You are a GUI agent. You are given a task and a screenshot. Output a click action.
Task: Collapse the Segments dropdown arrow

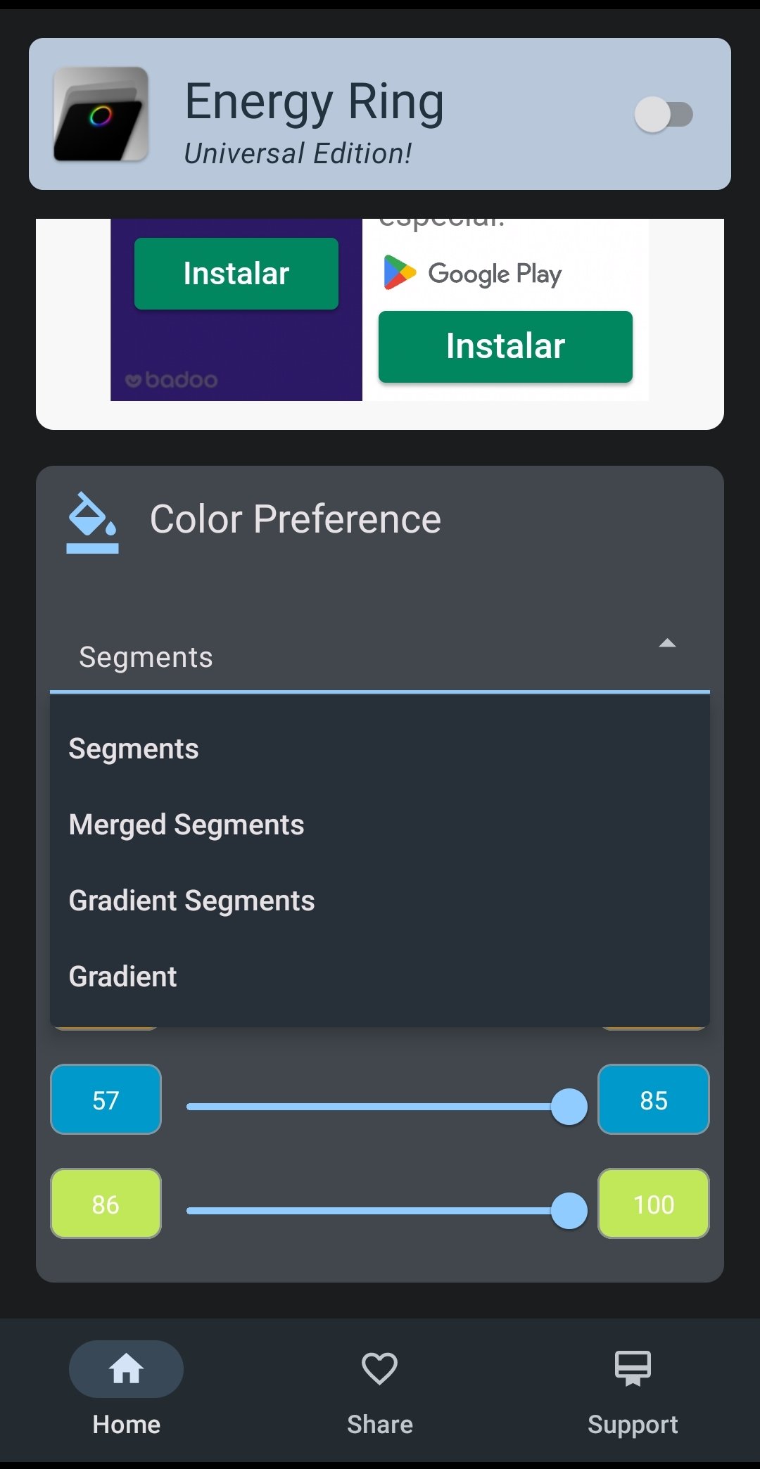(667, 643)
